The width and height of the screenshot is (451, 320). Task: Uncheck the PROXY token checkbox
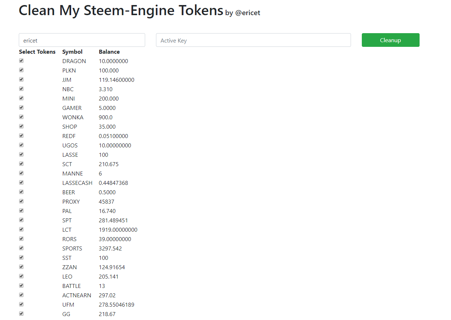point(21,201)
